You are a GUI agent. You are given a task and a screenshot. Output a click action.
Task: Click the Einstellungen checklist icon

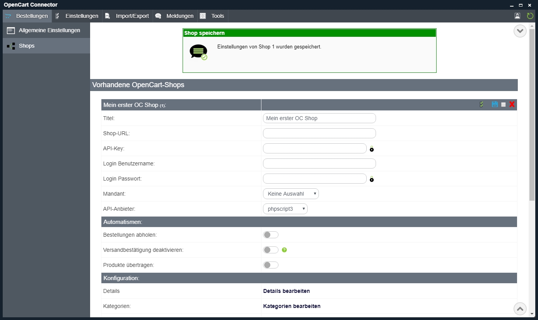click(x=57, y=16)
